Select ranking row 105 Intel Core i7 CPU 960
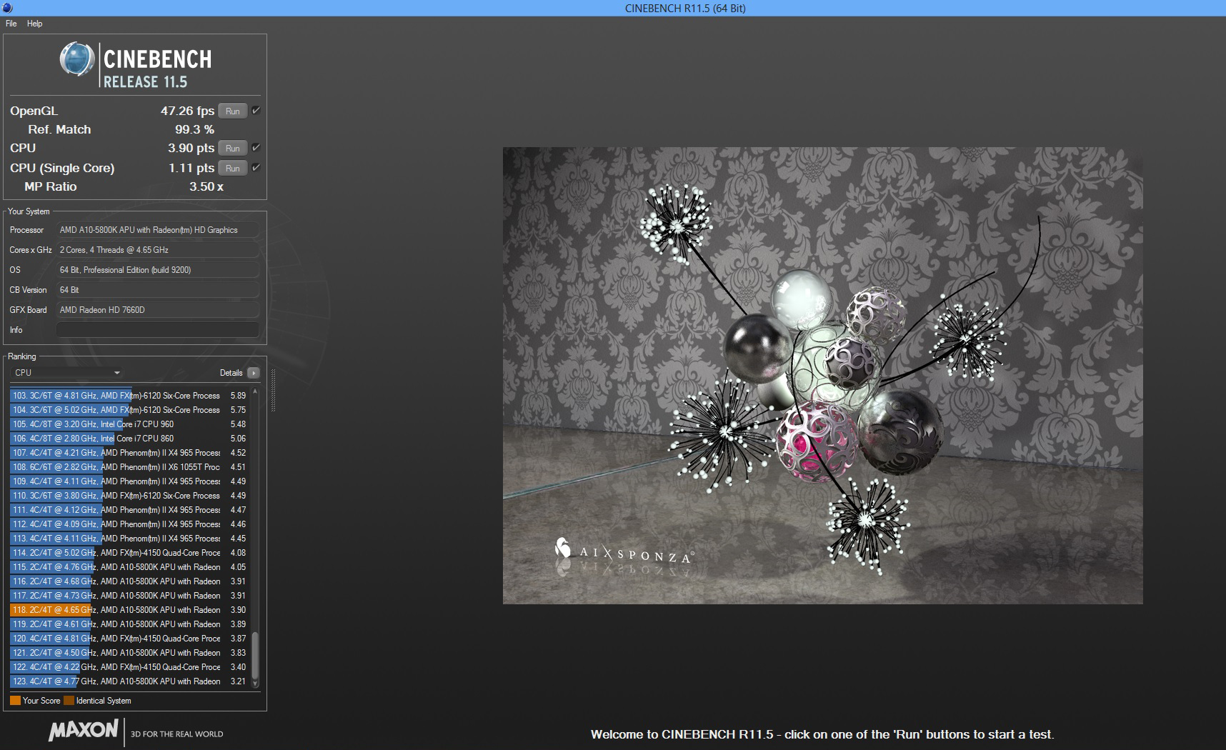The height and width of the screenshot is (750, 1226). tap(129, 424)
